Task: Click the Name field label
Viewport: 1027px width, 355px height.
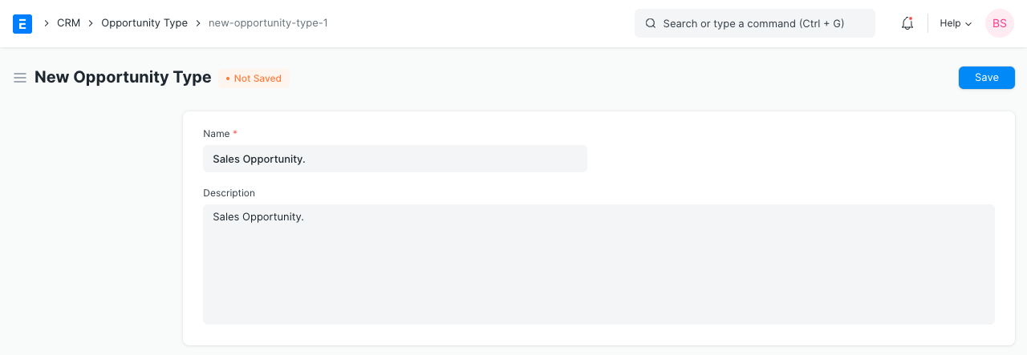Action: tap(216, 134)
